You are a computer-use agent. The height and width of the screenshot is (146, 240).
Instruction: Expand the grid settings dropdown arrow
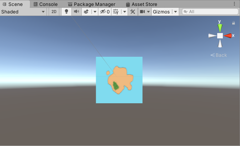coord(125,12)
